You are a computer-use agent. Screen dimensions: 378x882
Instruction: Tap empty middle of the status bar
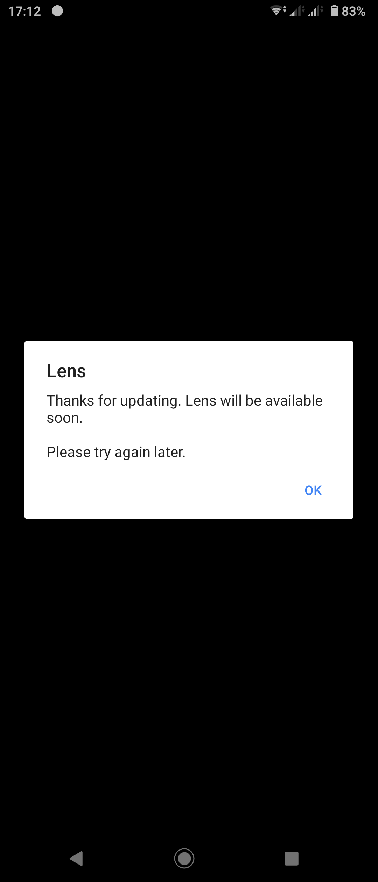click(x=164, y=11)
